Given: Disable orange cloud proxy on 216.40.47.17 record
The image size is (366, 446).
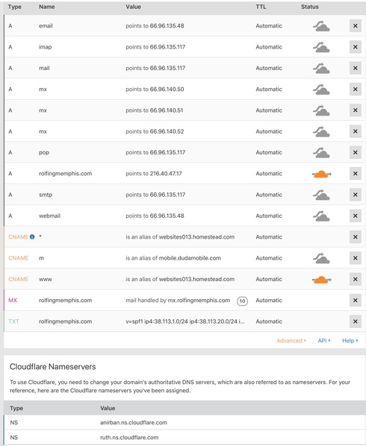Looking at the screenshot, I should click(322, 174).
